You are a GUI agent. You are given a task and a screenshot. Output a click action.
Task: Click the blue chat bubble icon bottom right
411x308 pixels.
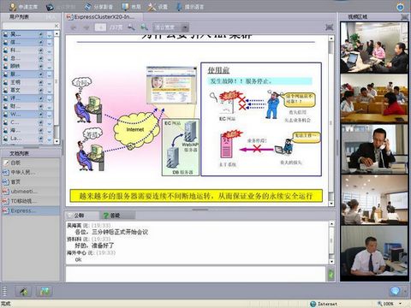(x=395, y=291)
